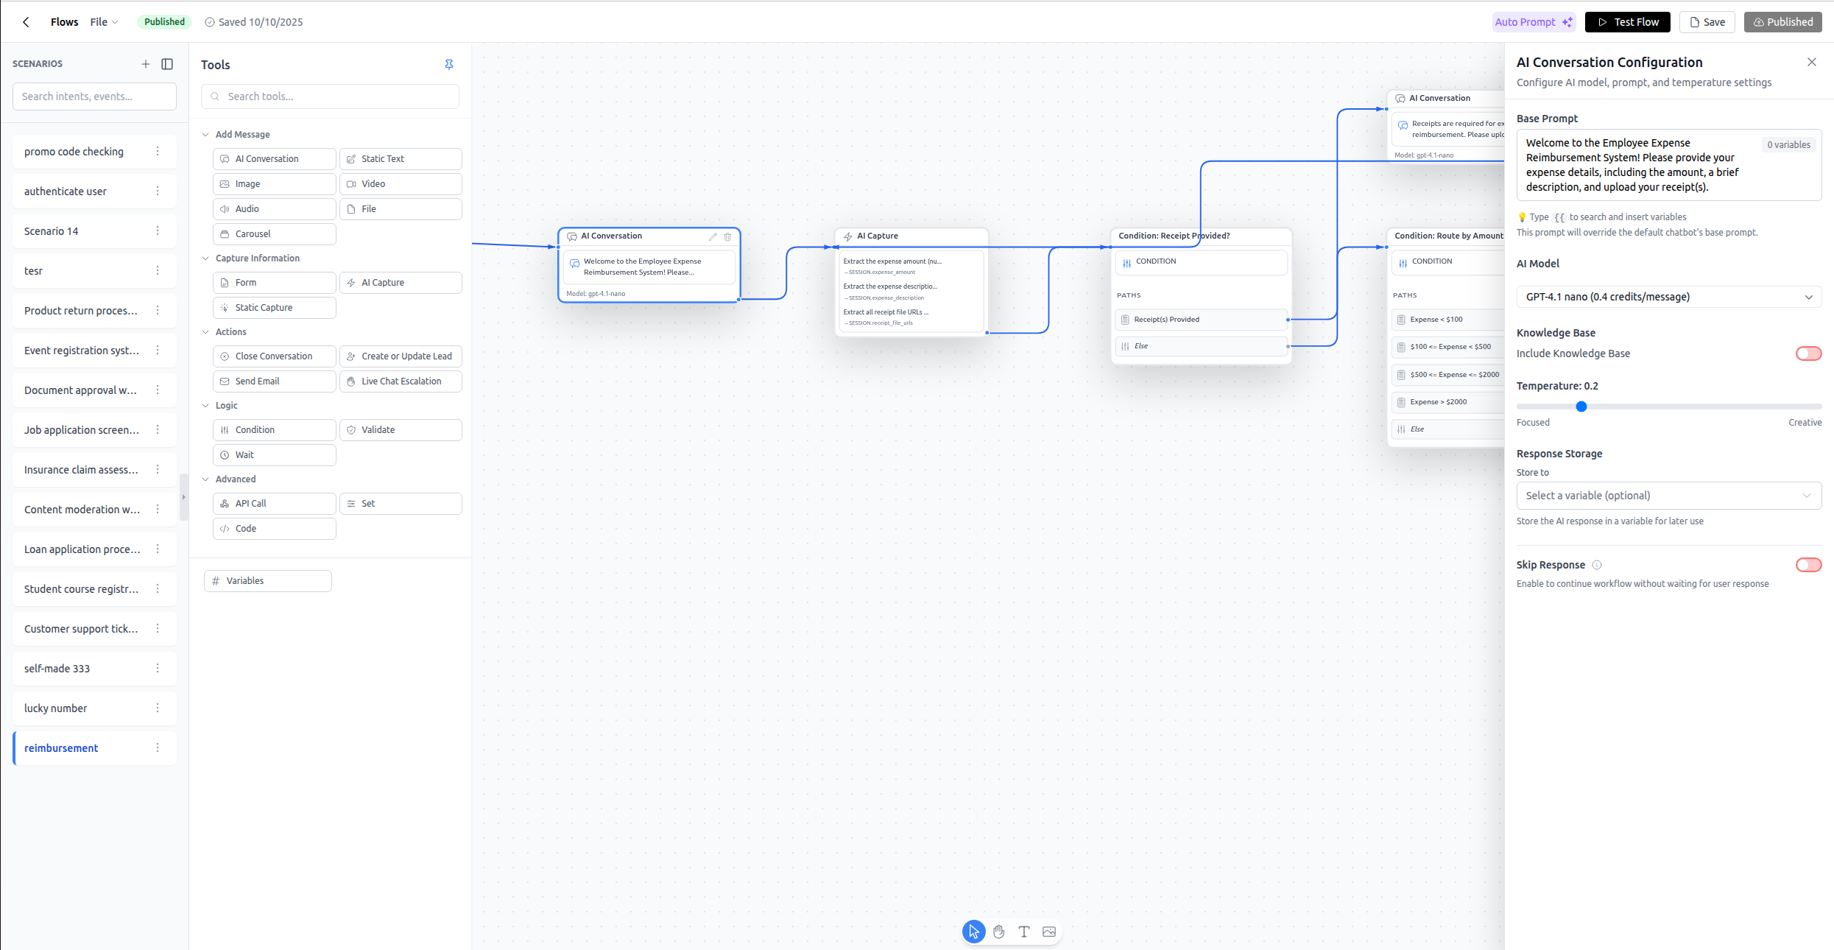Enable Include Knowledge Base toggle
This screenshot has width=1834, height=950.
pyautogui.click(x=1807, y=353)
